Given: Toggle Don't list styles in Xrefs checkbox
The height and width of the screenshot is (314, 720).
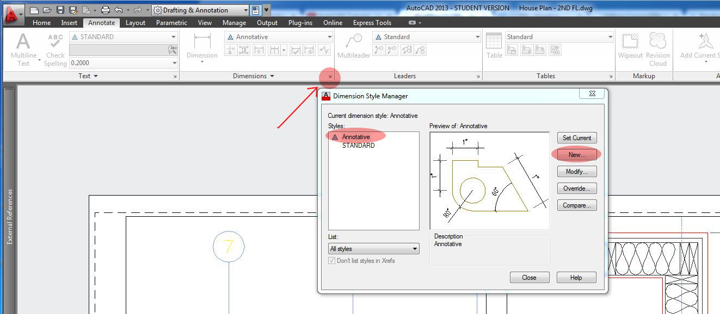Looking at the screenshot, I should [332, 261].
